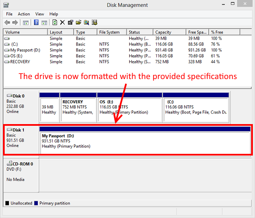Click the black Unallocated legend swatch
Viewport: 255px width, 218px height.
click(x=7, y=203)
